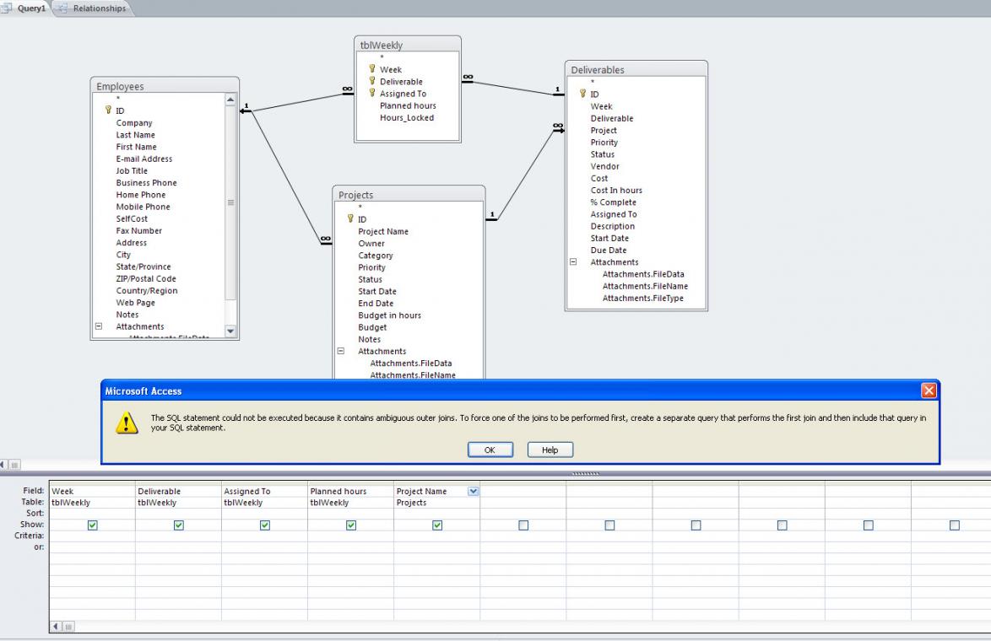Collapse Attachments in Deliverables table
The image size is (991, 641).
point(573,262)
